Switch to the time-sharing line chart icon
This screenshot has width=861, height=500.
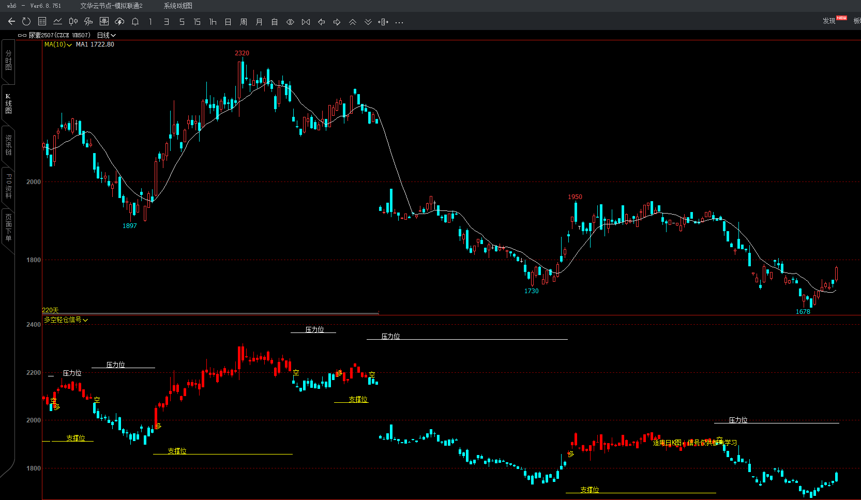pos(58,22)
